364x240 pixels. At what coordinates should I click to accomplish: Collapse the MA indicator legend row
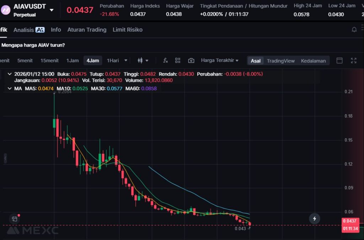pos(10,88)
